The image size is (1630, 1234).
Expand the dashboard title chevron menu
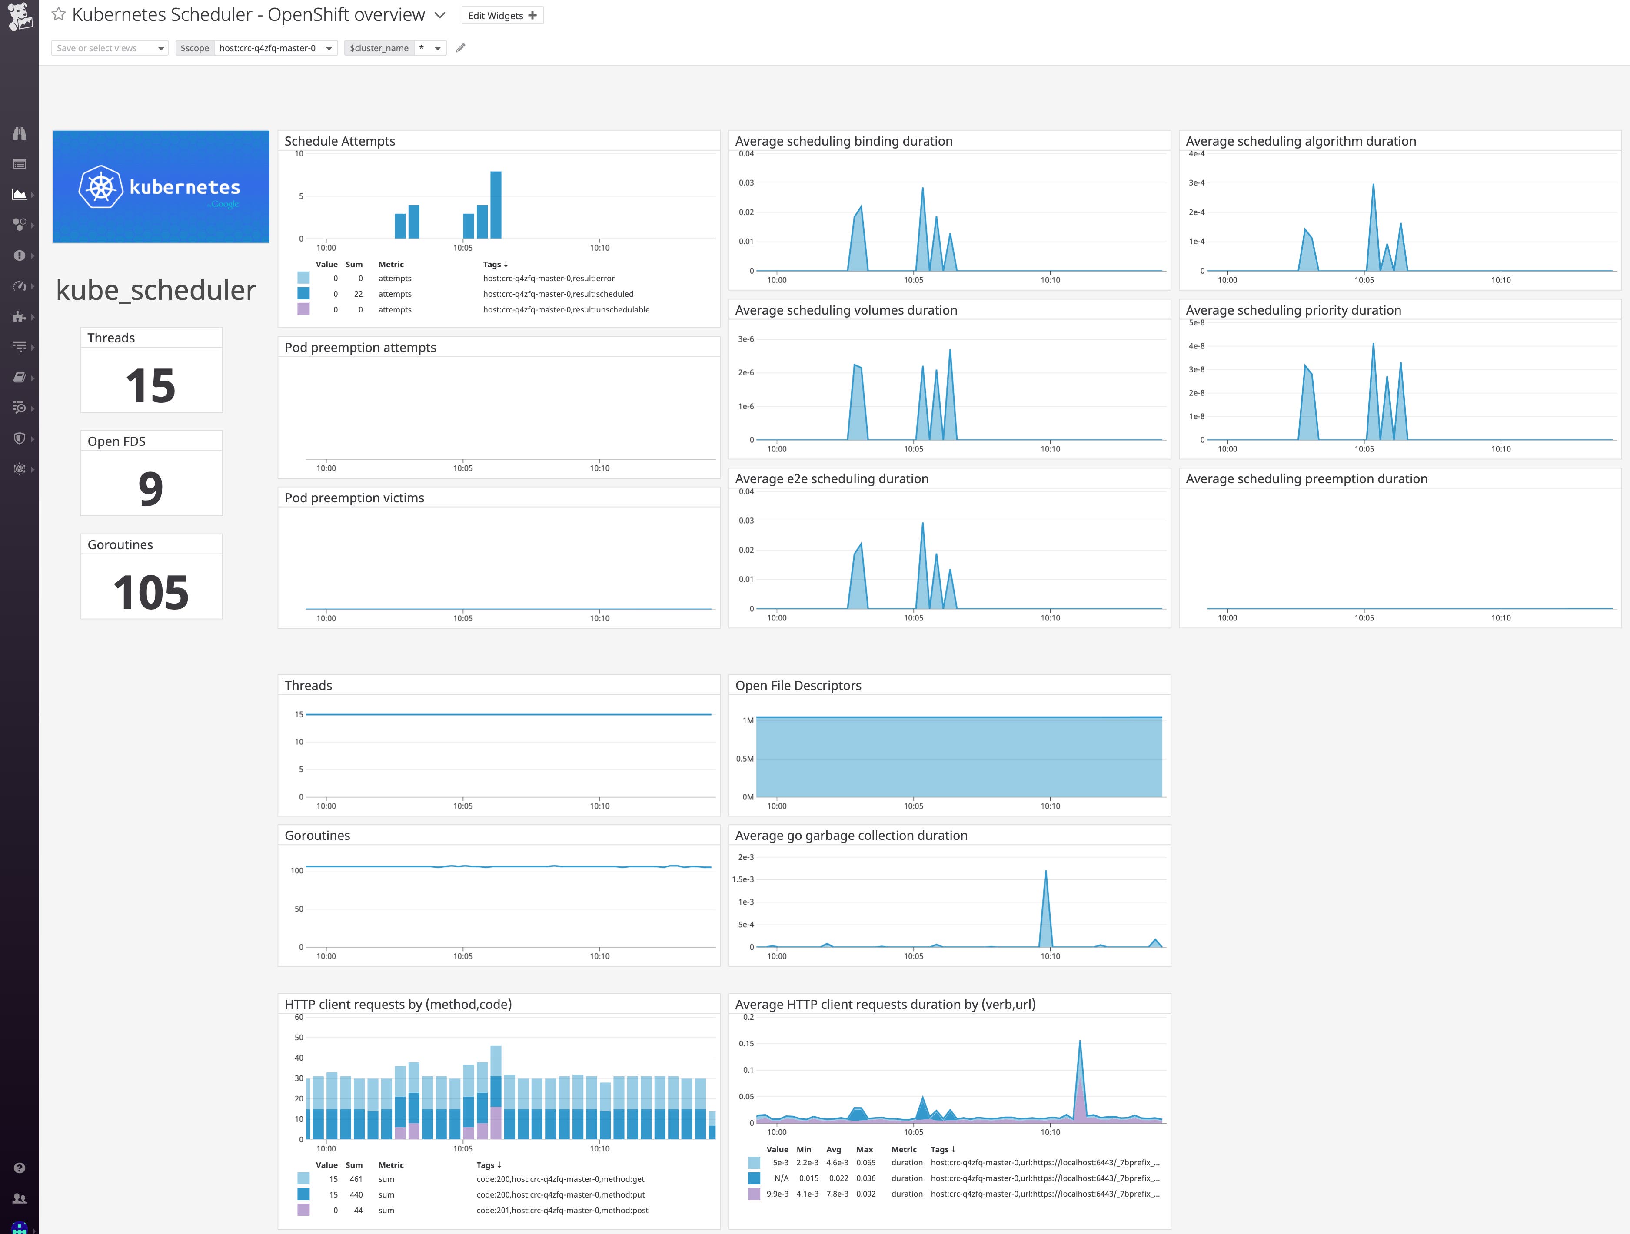pyautogui.click(x=440, y=15)
